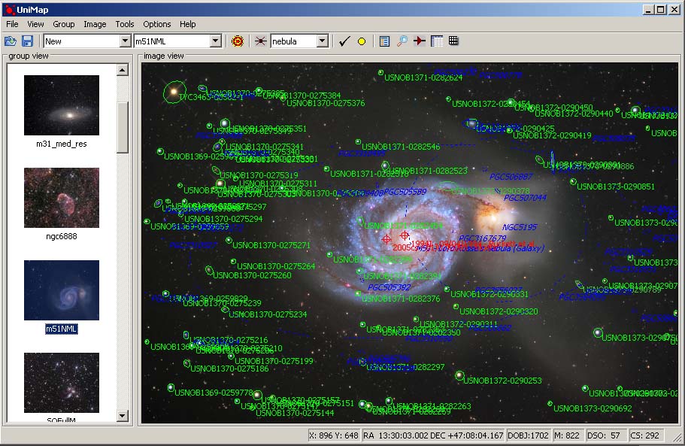
Task: Click the red airplane-shaped toolbar icon
Action: click(x=420, y=41)
